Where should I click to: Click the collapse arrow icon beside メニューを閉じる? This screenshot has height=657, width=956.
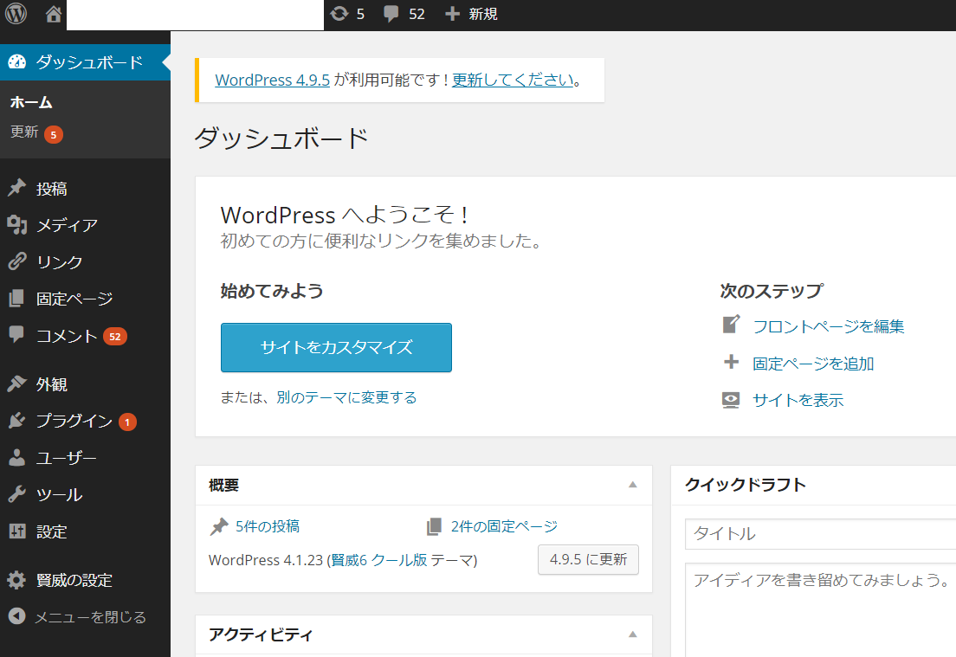17,616
